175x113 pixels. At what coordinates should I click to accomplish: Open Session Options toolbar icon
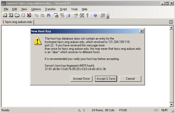(x=76, y=15)
